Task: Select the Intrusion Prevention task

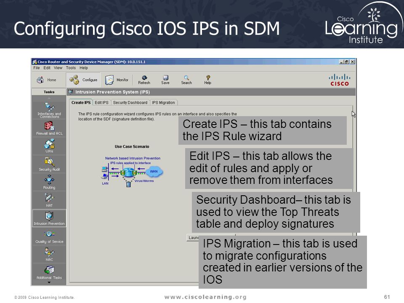Action: tap(49, 218)
